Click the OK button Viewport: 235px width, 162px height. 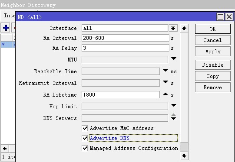tap(213, 29)
